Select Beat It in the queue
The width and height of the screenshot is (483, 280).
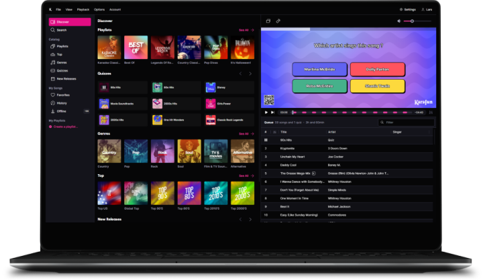click(347, 206)
